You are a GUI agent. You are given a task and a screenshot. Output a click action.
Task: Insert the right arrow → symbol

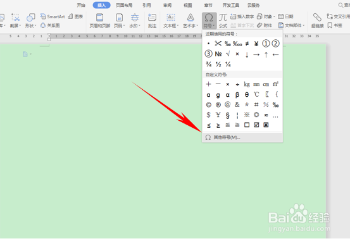(x=256, y=54)
